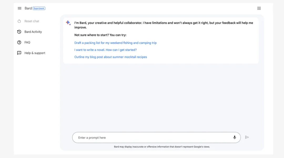The image size is (284, 158).
Task: Click the Bard title text
Action: pyautogui.click(x=28, y=8)
